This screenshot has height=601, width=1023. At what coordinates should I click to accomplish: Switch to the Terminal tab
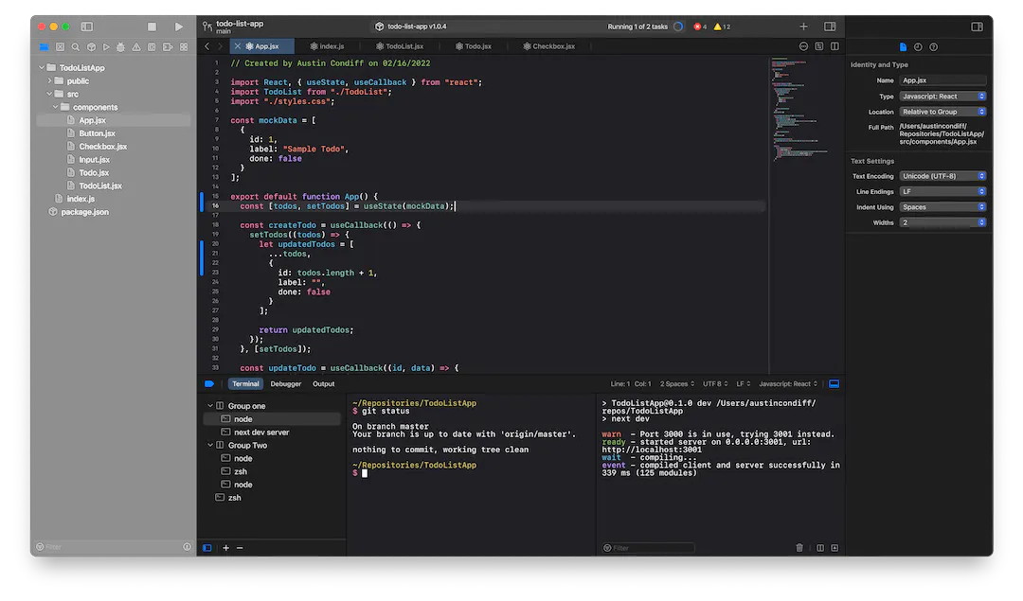(245, 384)
